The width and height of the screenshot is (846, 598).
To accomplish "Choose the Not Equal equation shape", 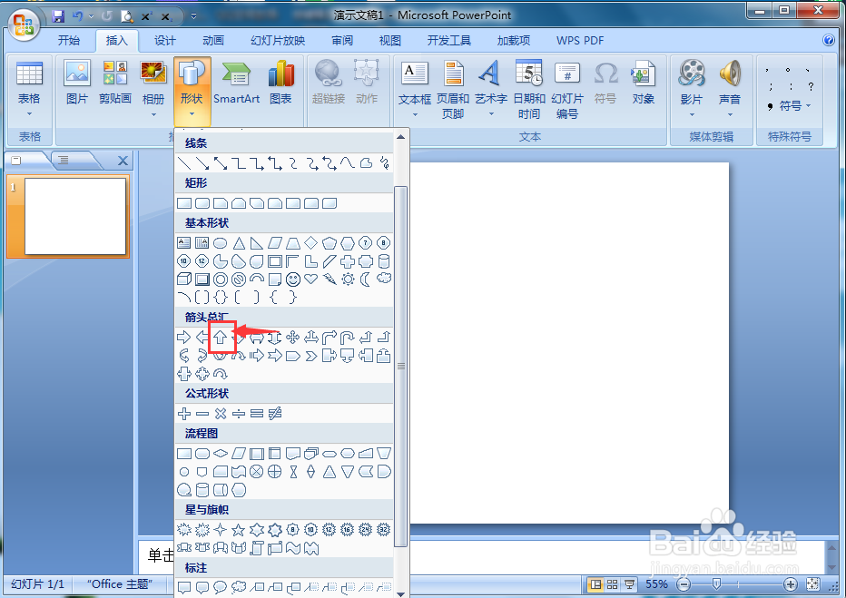I will pyautogui.click(x=275, y=414).
